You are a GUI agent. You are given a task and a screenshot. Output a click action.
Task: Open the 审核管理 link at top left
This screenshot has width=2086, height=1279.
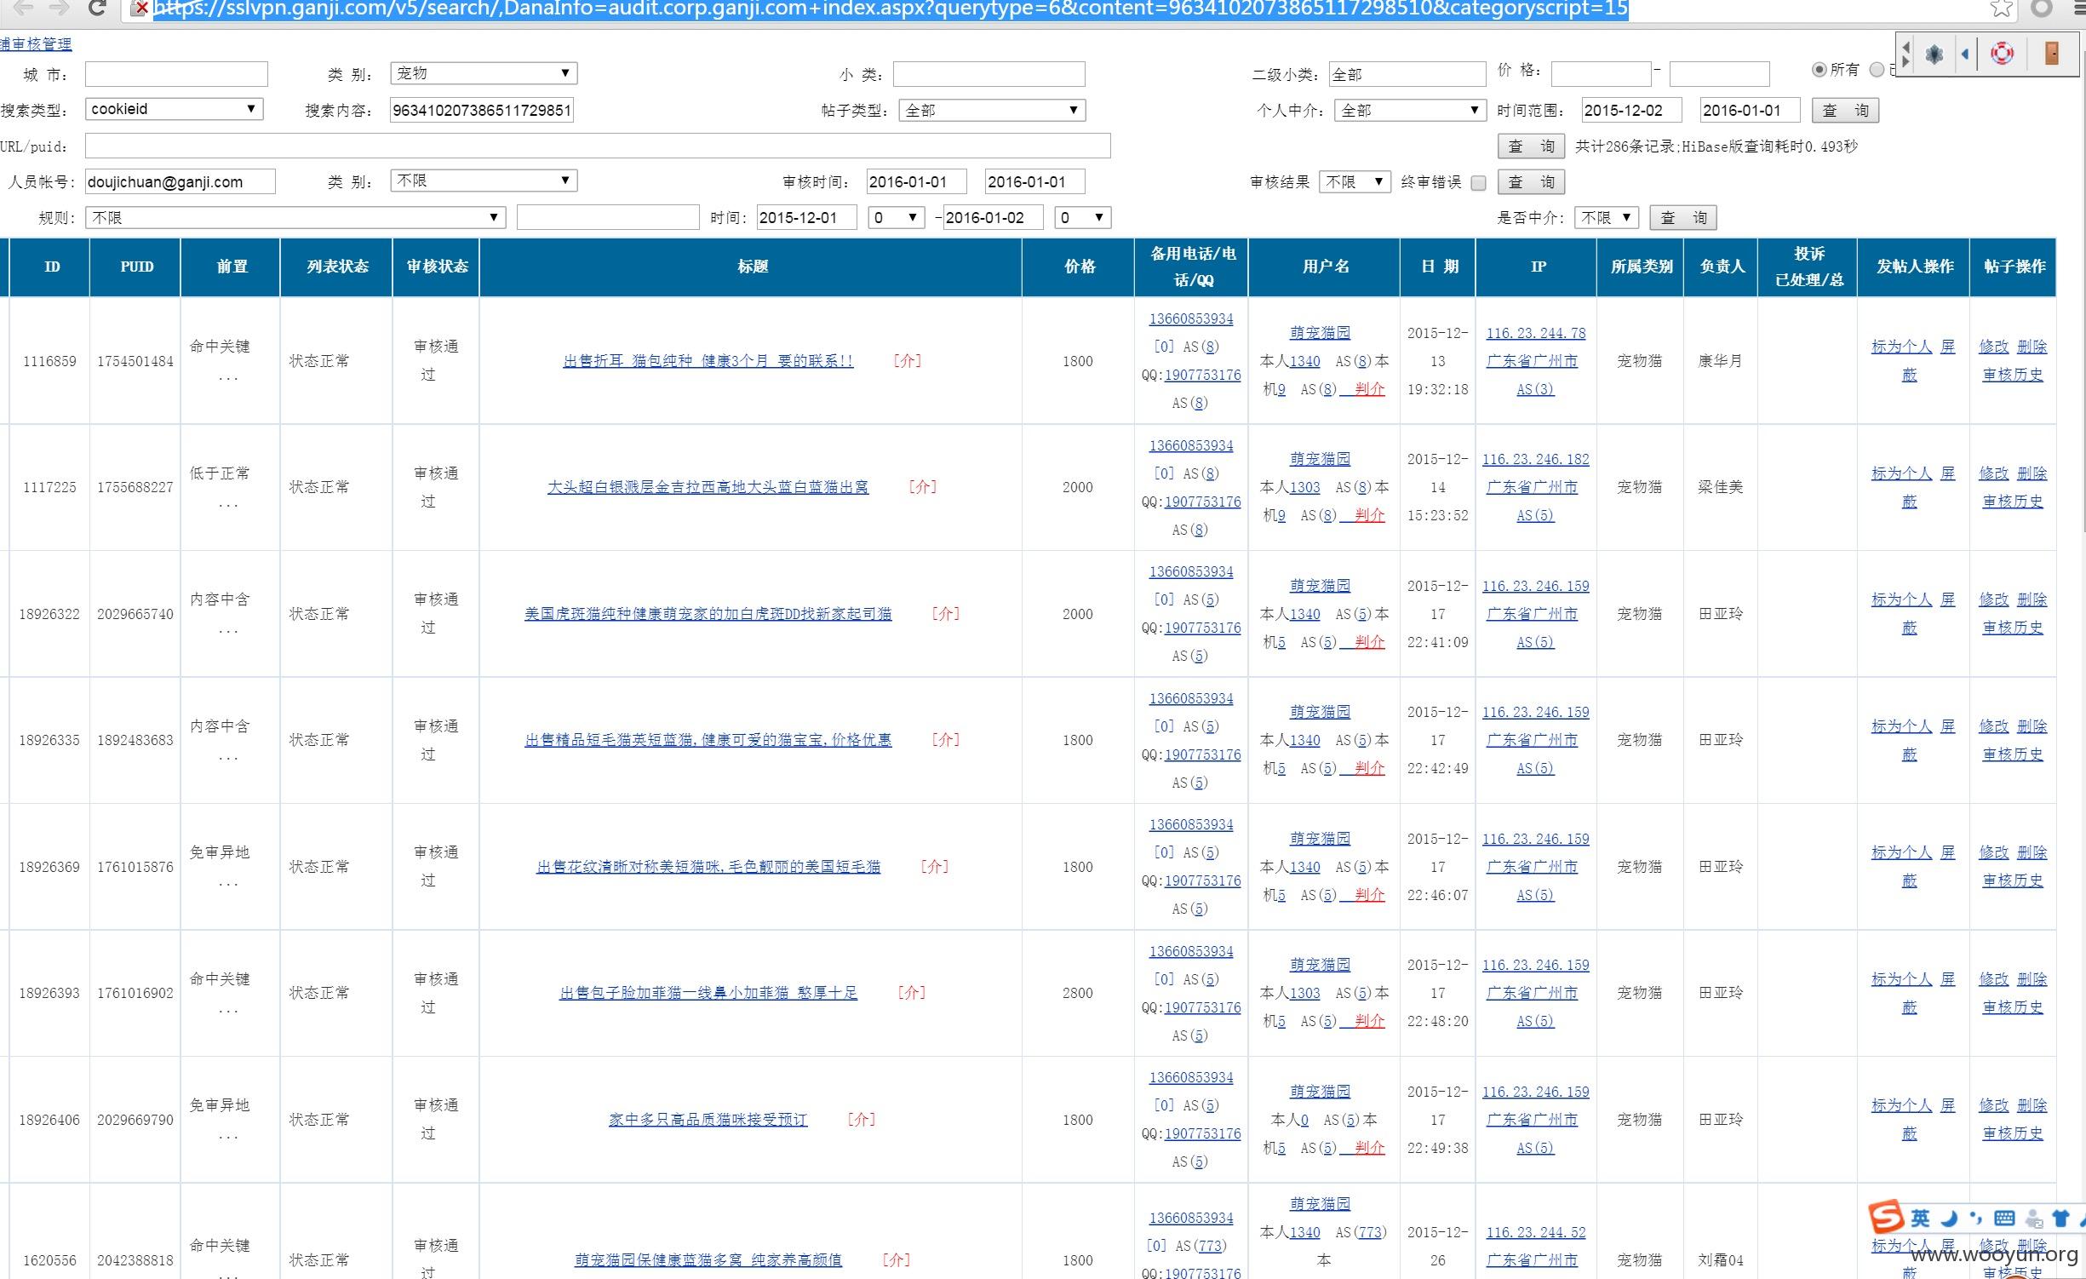(x=36, y=44)
